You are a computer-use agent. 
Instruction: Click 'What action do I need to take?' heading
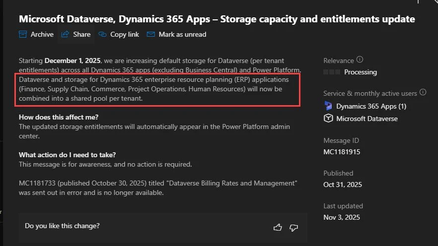tap(68, 155)
